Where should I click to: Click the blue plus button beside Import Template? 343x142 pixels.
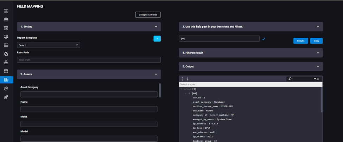[157, 39]
